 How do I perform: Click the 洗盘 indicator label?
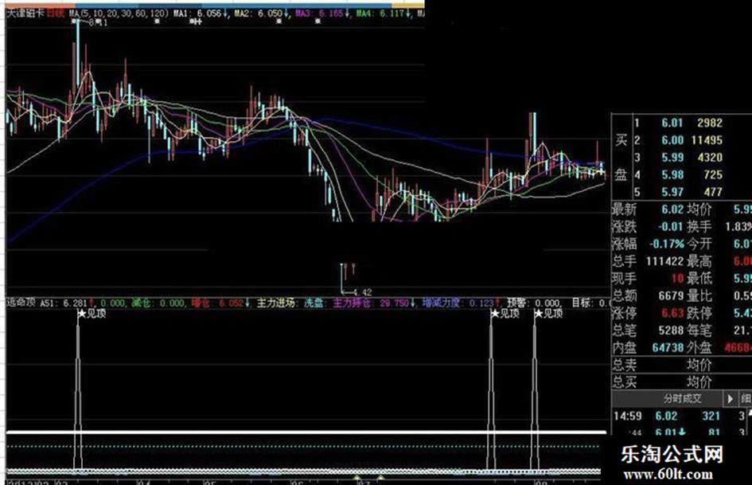click(314, 303)
